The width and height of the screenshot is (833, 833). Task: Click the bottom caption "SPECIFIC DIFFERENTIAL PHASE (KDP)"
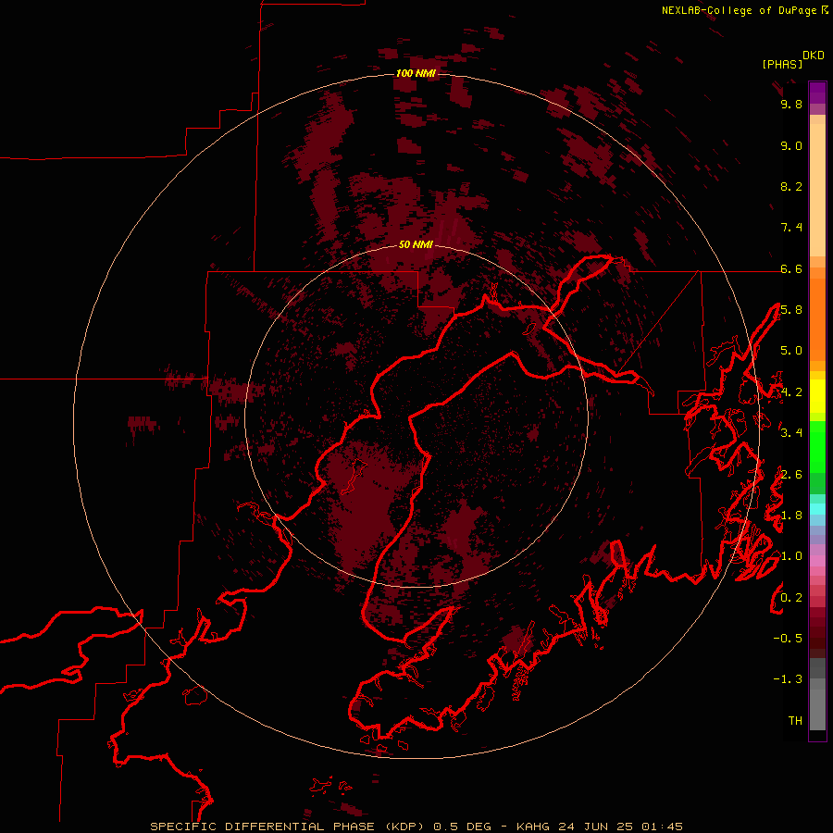pos(288,827)
